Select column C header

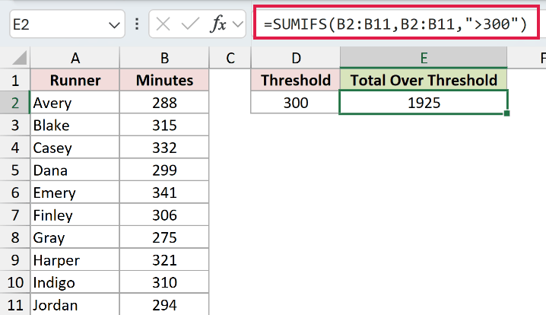coord(230,58)
